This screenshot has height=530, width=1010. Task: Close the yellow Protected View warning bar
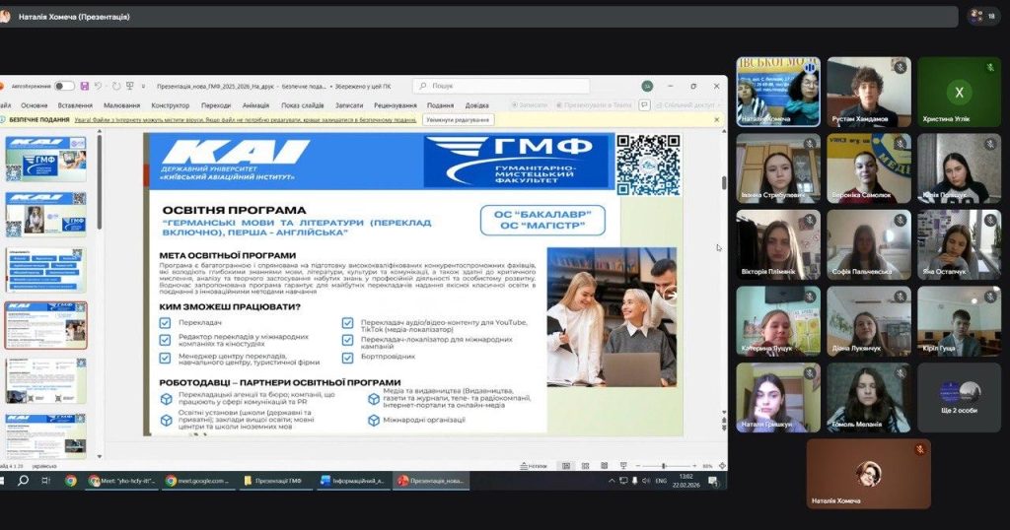tap(717, 119)
